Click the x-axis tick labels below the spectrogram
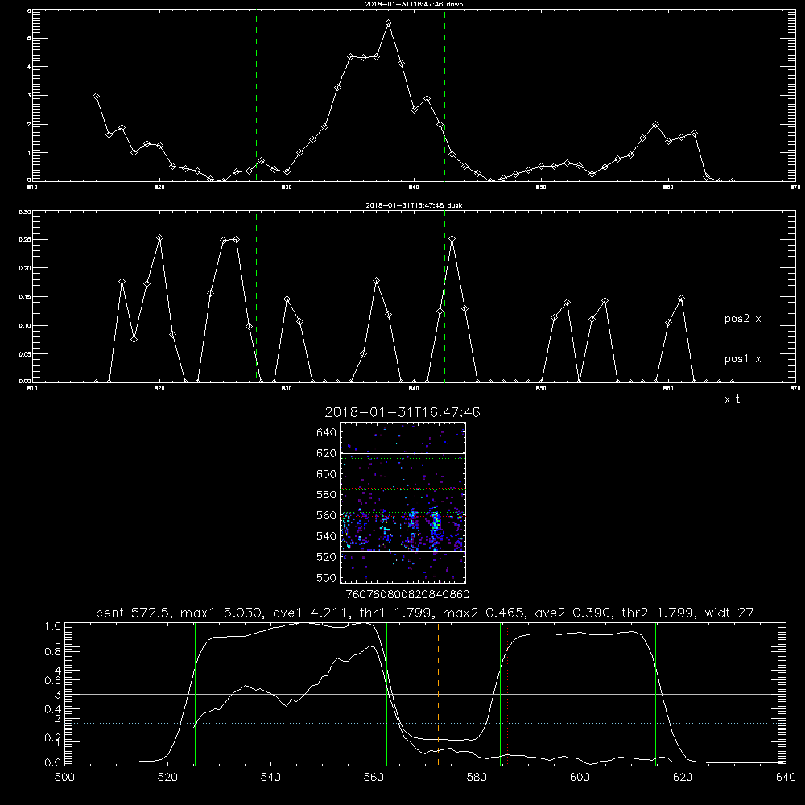Image resolution: width=805 pixels, height=805 pixels. (407, 595)
